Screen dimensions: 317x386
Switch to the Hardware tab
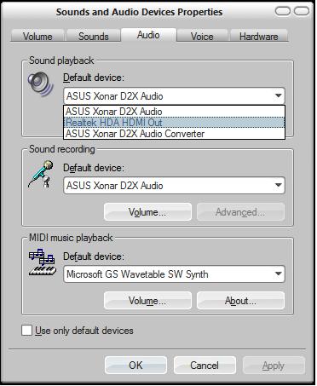259,37
